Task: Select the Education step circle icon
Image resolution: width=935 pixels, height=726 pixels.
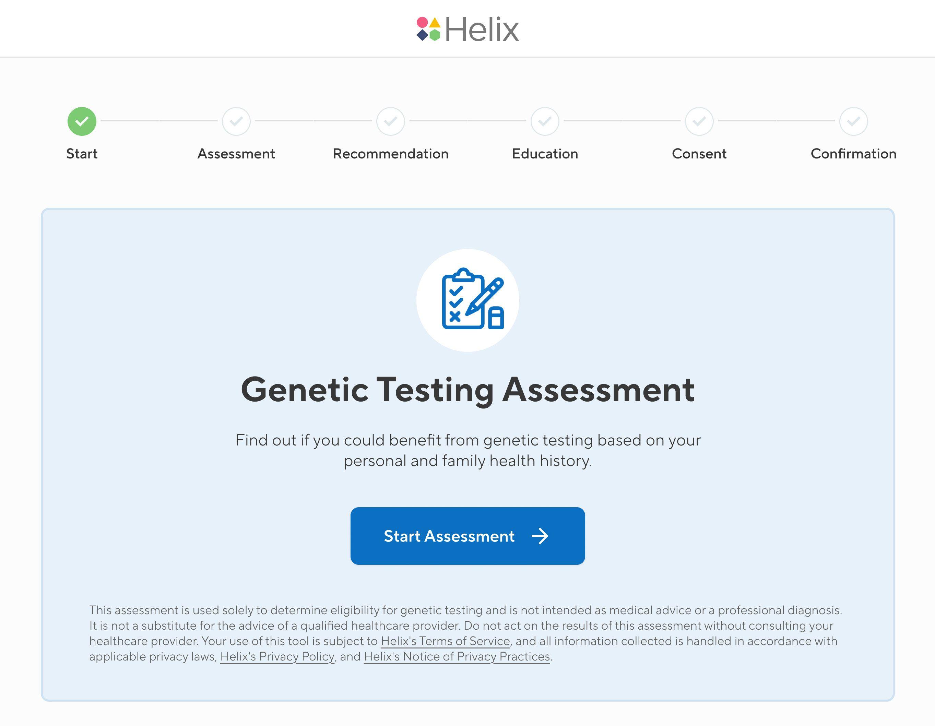Action: click(545, 121)
